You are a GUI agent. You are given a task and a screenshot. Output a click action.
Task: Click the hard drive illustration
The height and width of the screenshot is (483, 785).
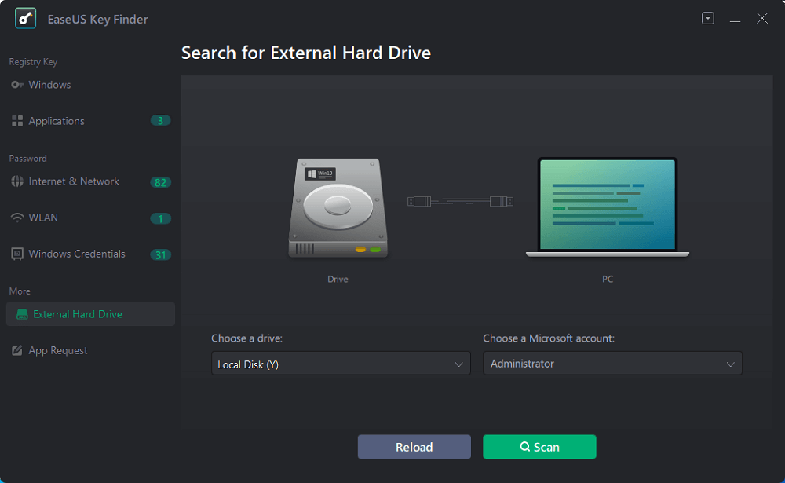pos(338,208)
